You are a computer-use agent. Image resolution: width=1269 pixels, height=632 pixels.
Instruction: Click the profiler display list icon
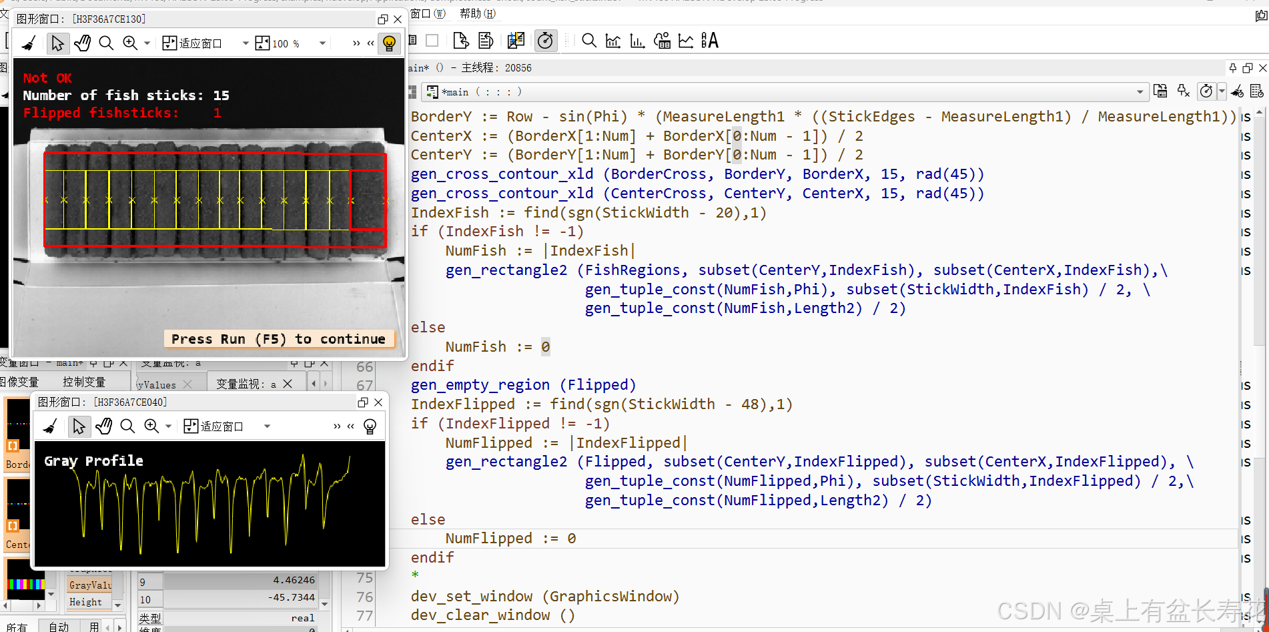click(x=1257, y=91)
